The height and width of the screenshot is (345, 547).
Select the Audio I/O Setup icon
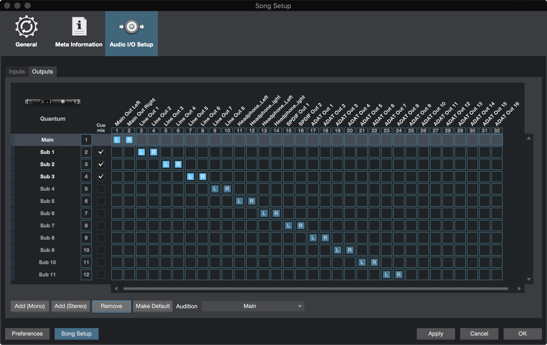tap(132, 27)
